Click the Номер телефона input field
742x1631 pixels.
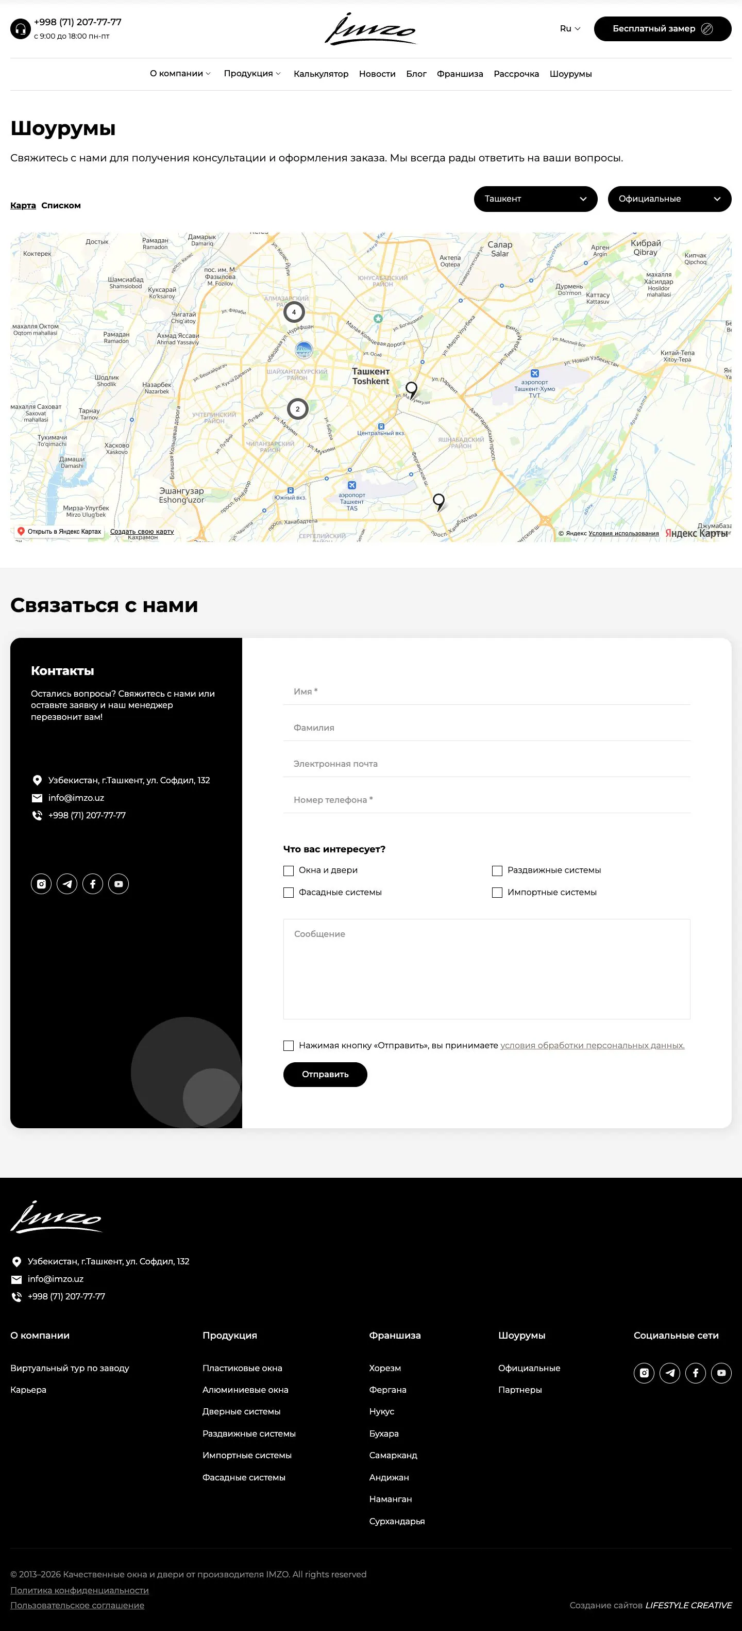pyautogui.click(x=487, y=800)
